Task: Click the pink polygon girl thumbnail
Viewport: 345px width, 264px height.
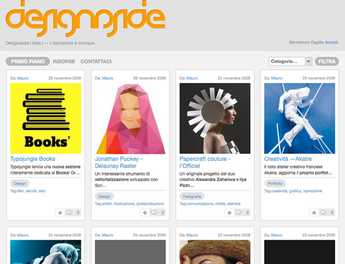Action: pyautogui.click(x=130, y=118)
